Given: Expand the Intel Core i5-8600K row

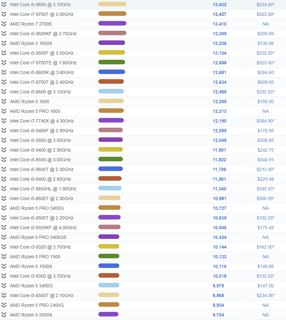Looking at the screenshot, I should pos(4,72).
